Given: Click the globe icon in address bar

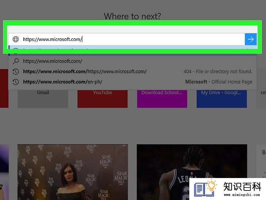Looking at the screenshot, I should pyautogui.click(x=16, y=39).
